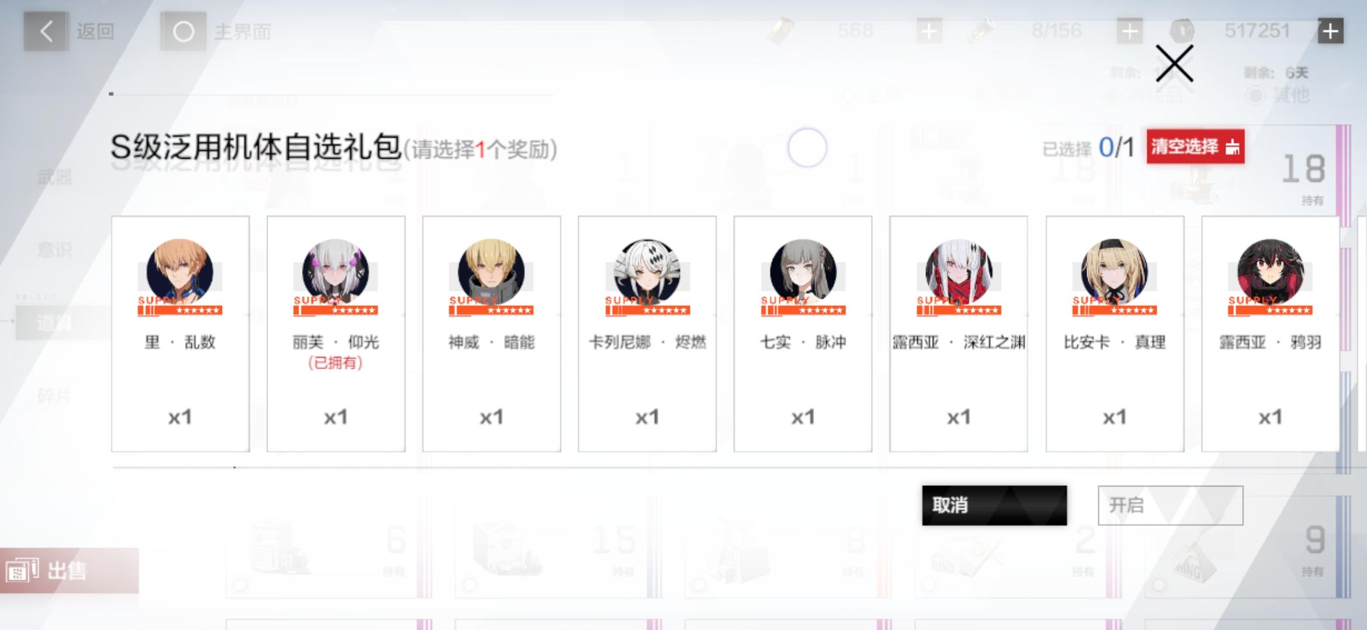Choose the 露西亚·鸦羽 character icon
This screenshot has width=1367, height=630.
1270,272
